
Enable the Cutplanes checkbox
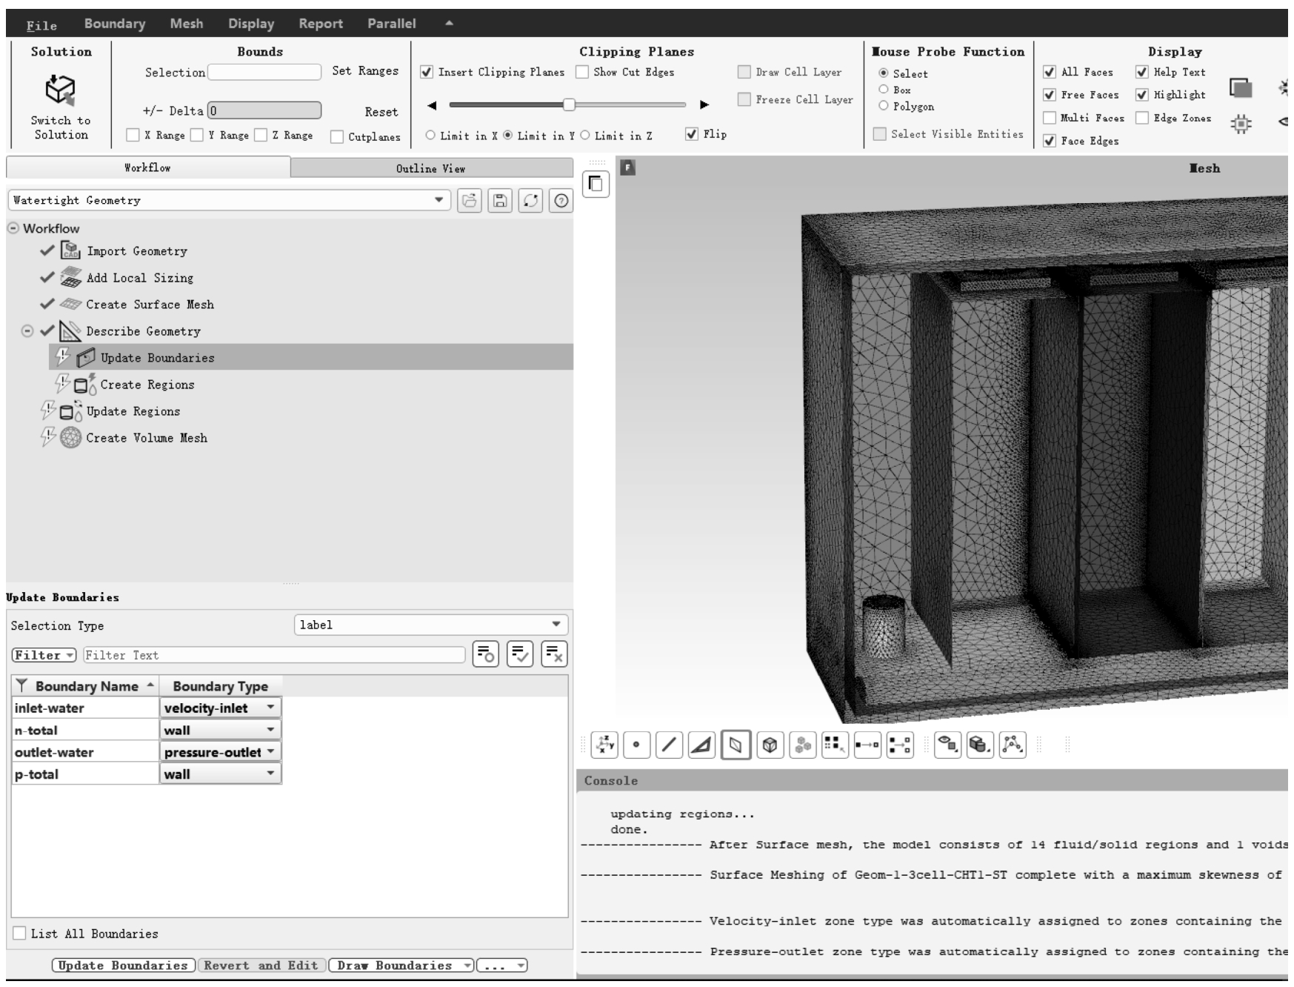click(x=337, y=136)
